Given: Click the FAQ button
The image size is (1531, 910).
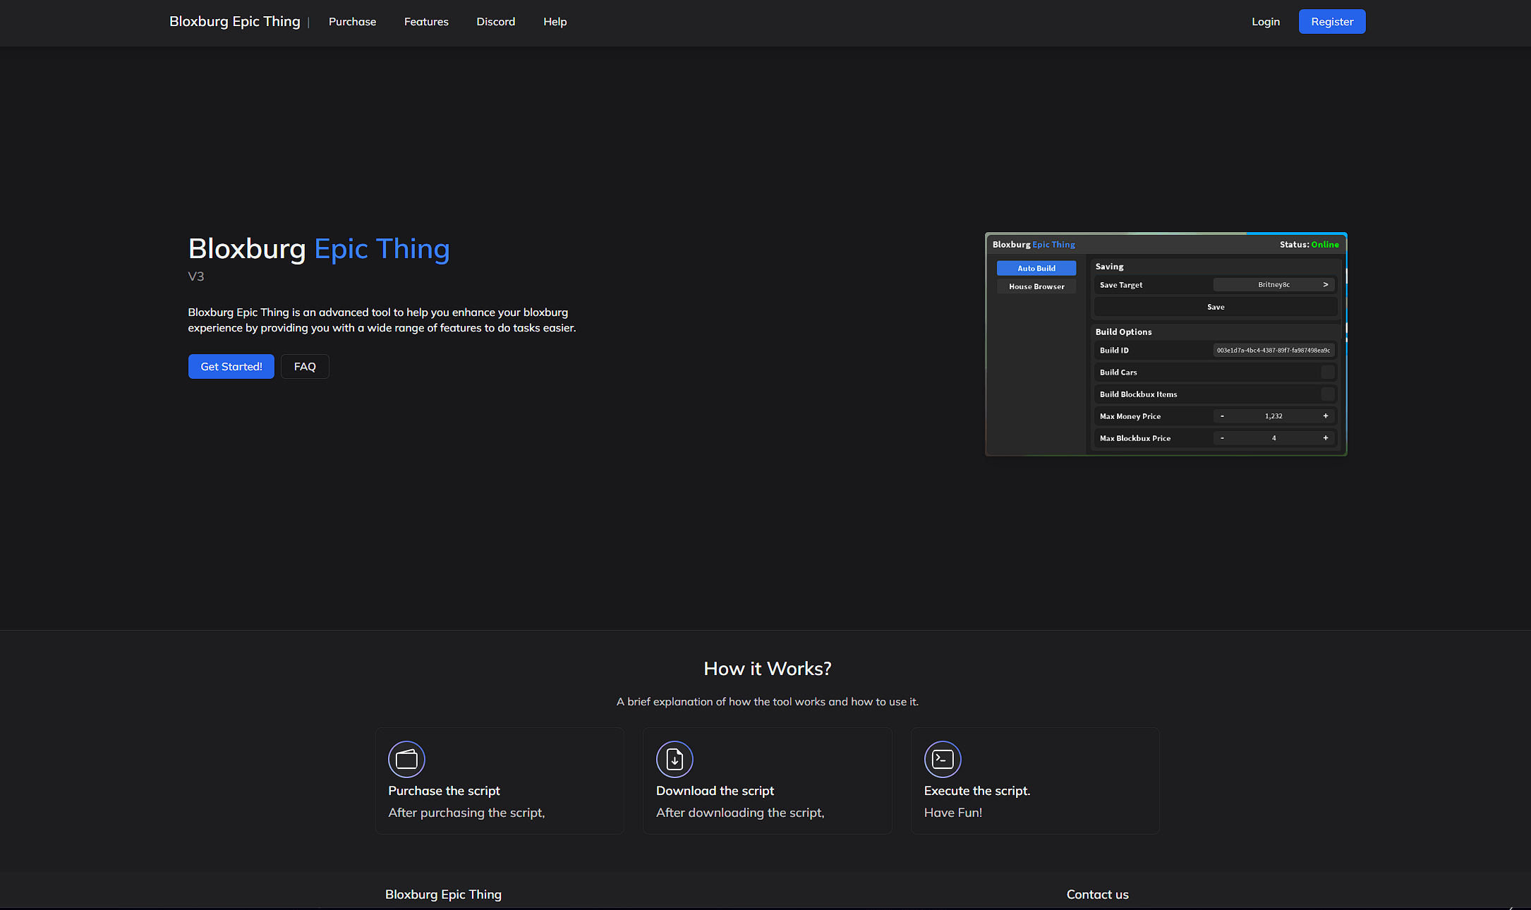Looking at the screenshot, I should [x=305, y=365].
